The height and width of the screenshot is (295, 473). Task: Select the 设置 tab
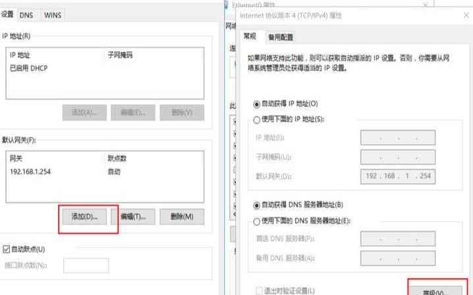(x=7, y=14)
